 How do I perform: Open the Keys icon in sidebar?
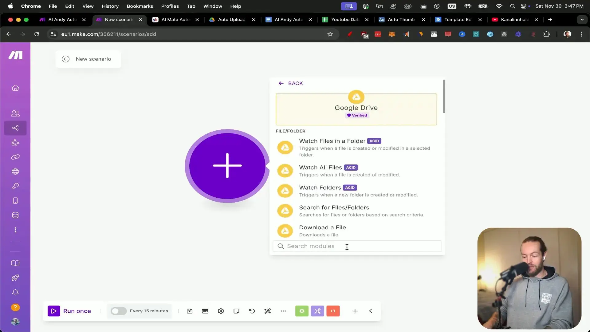[x=15, y=186]
